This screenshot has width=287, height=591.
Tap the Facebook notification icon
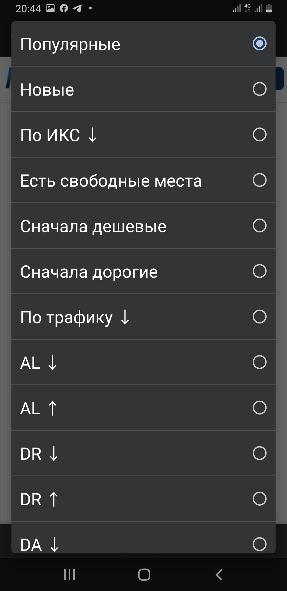point(64,9)
